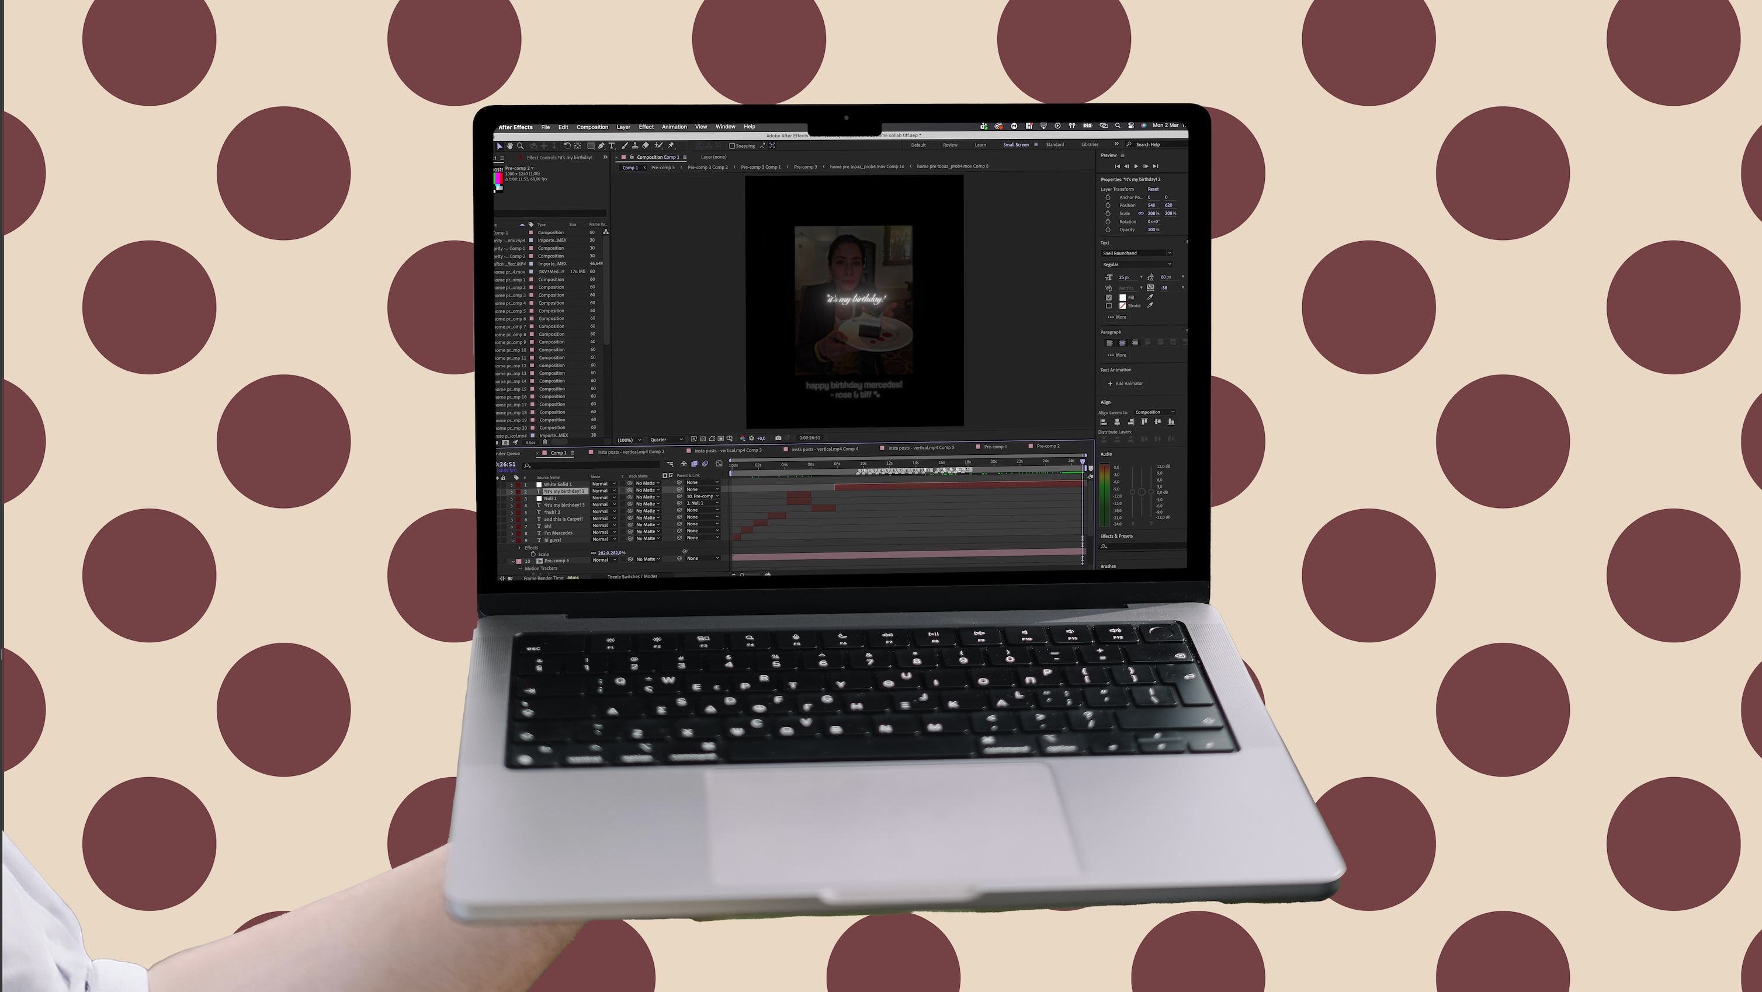The height and width of the screenshot is (992, 1762).
Task: Select the Rotation tool
Action: 567,145
